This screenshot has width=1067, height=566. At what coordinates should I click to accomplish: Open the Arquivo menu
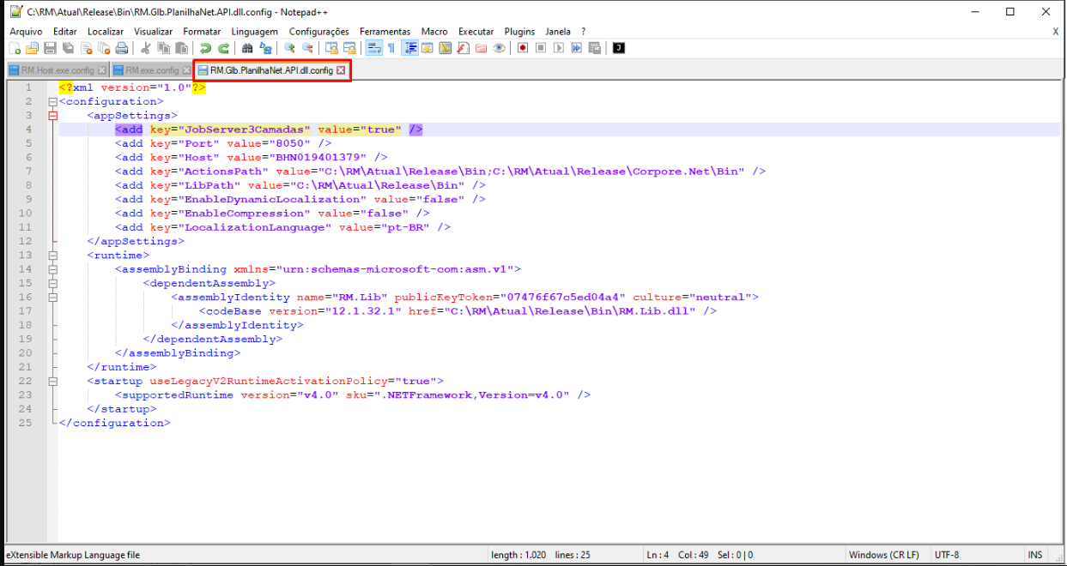[x=26, y=31]
